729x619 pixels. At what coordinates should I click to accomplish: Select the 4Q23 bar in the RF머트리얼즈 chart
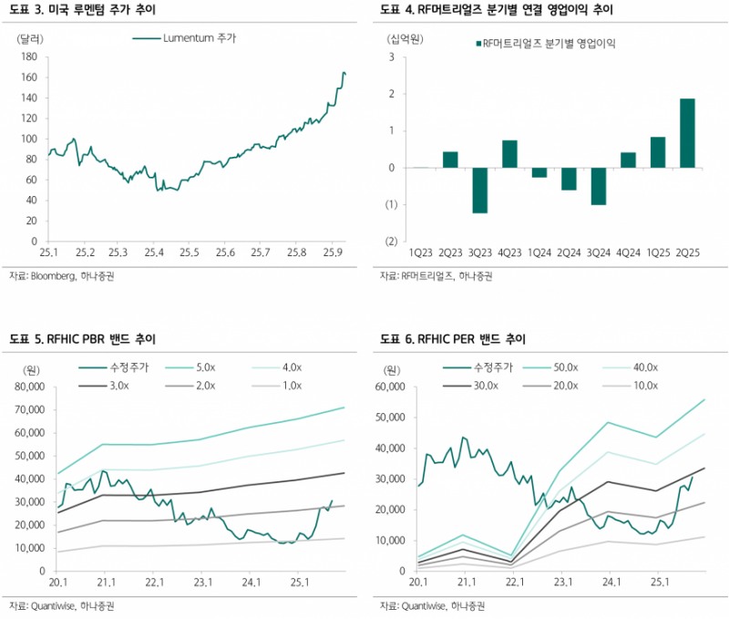click(x=509, y=154)
